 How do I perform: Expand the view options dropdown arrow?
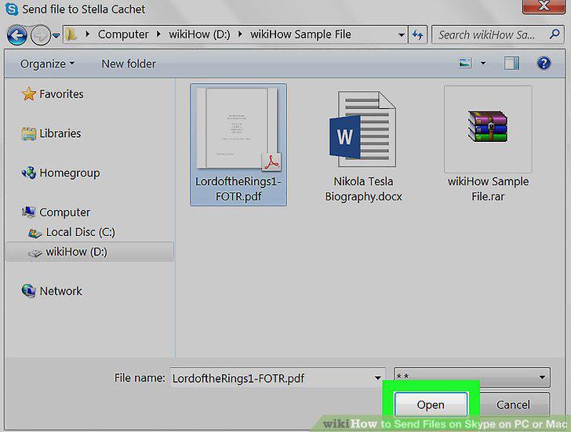click(x=483, y=64)
